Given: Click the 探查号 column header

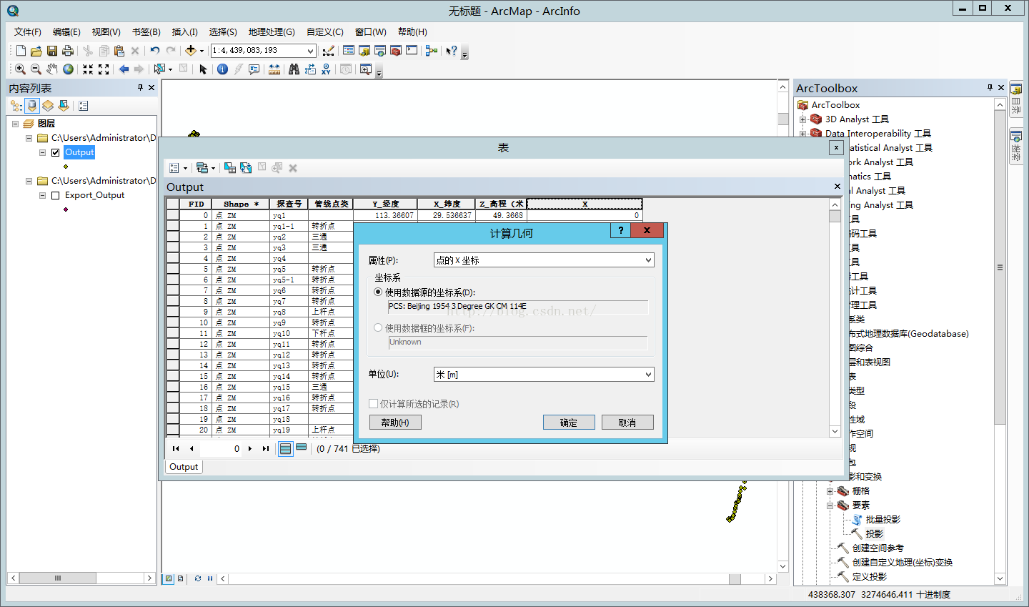Looking at the screenshot, I should click(x=289, y=204).
